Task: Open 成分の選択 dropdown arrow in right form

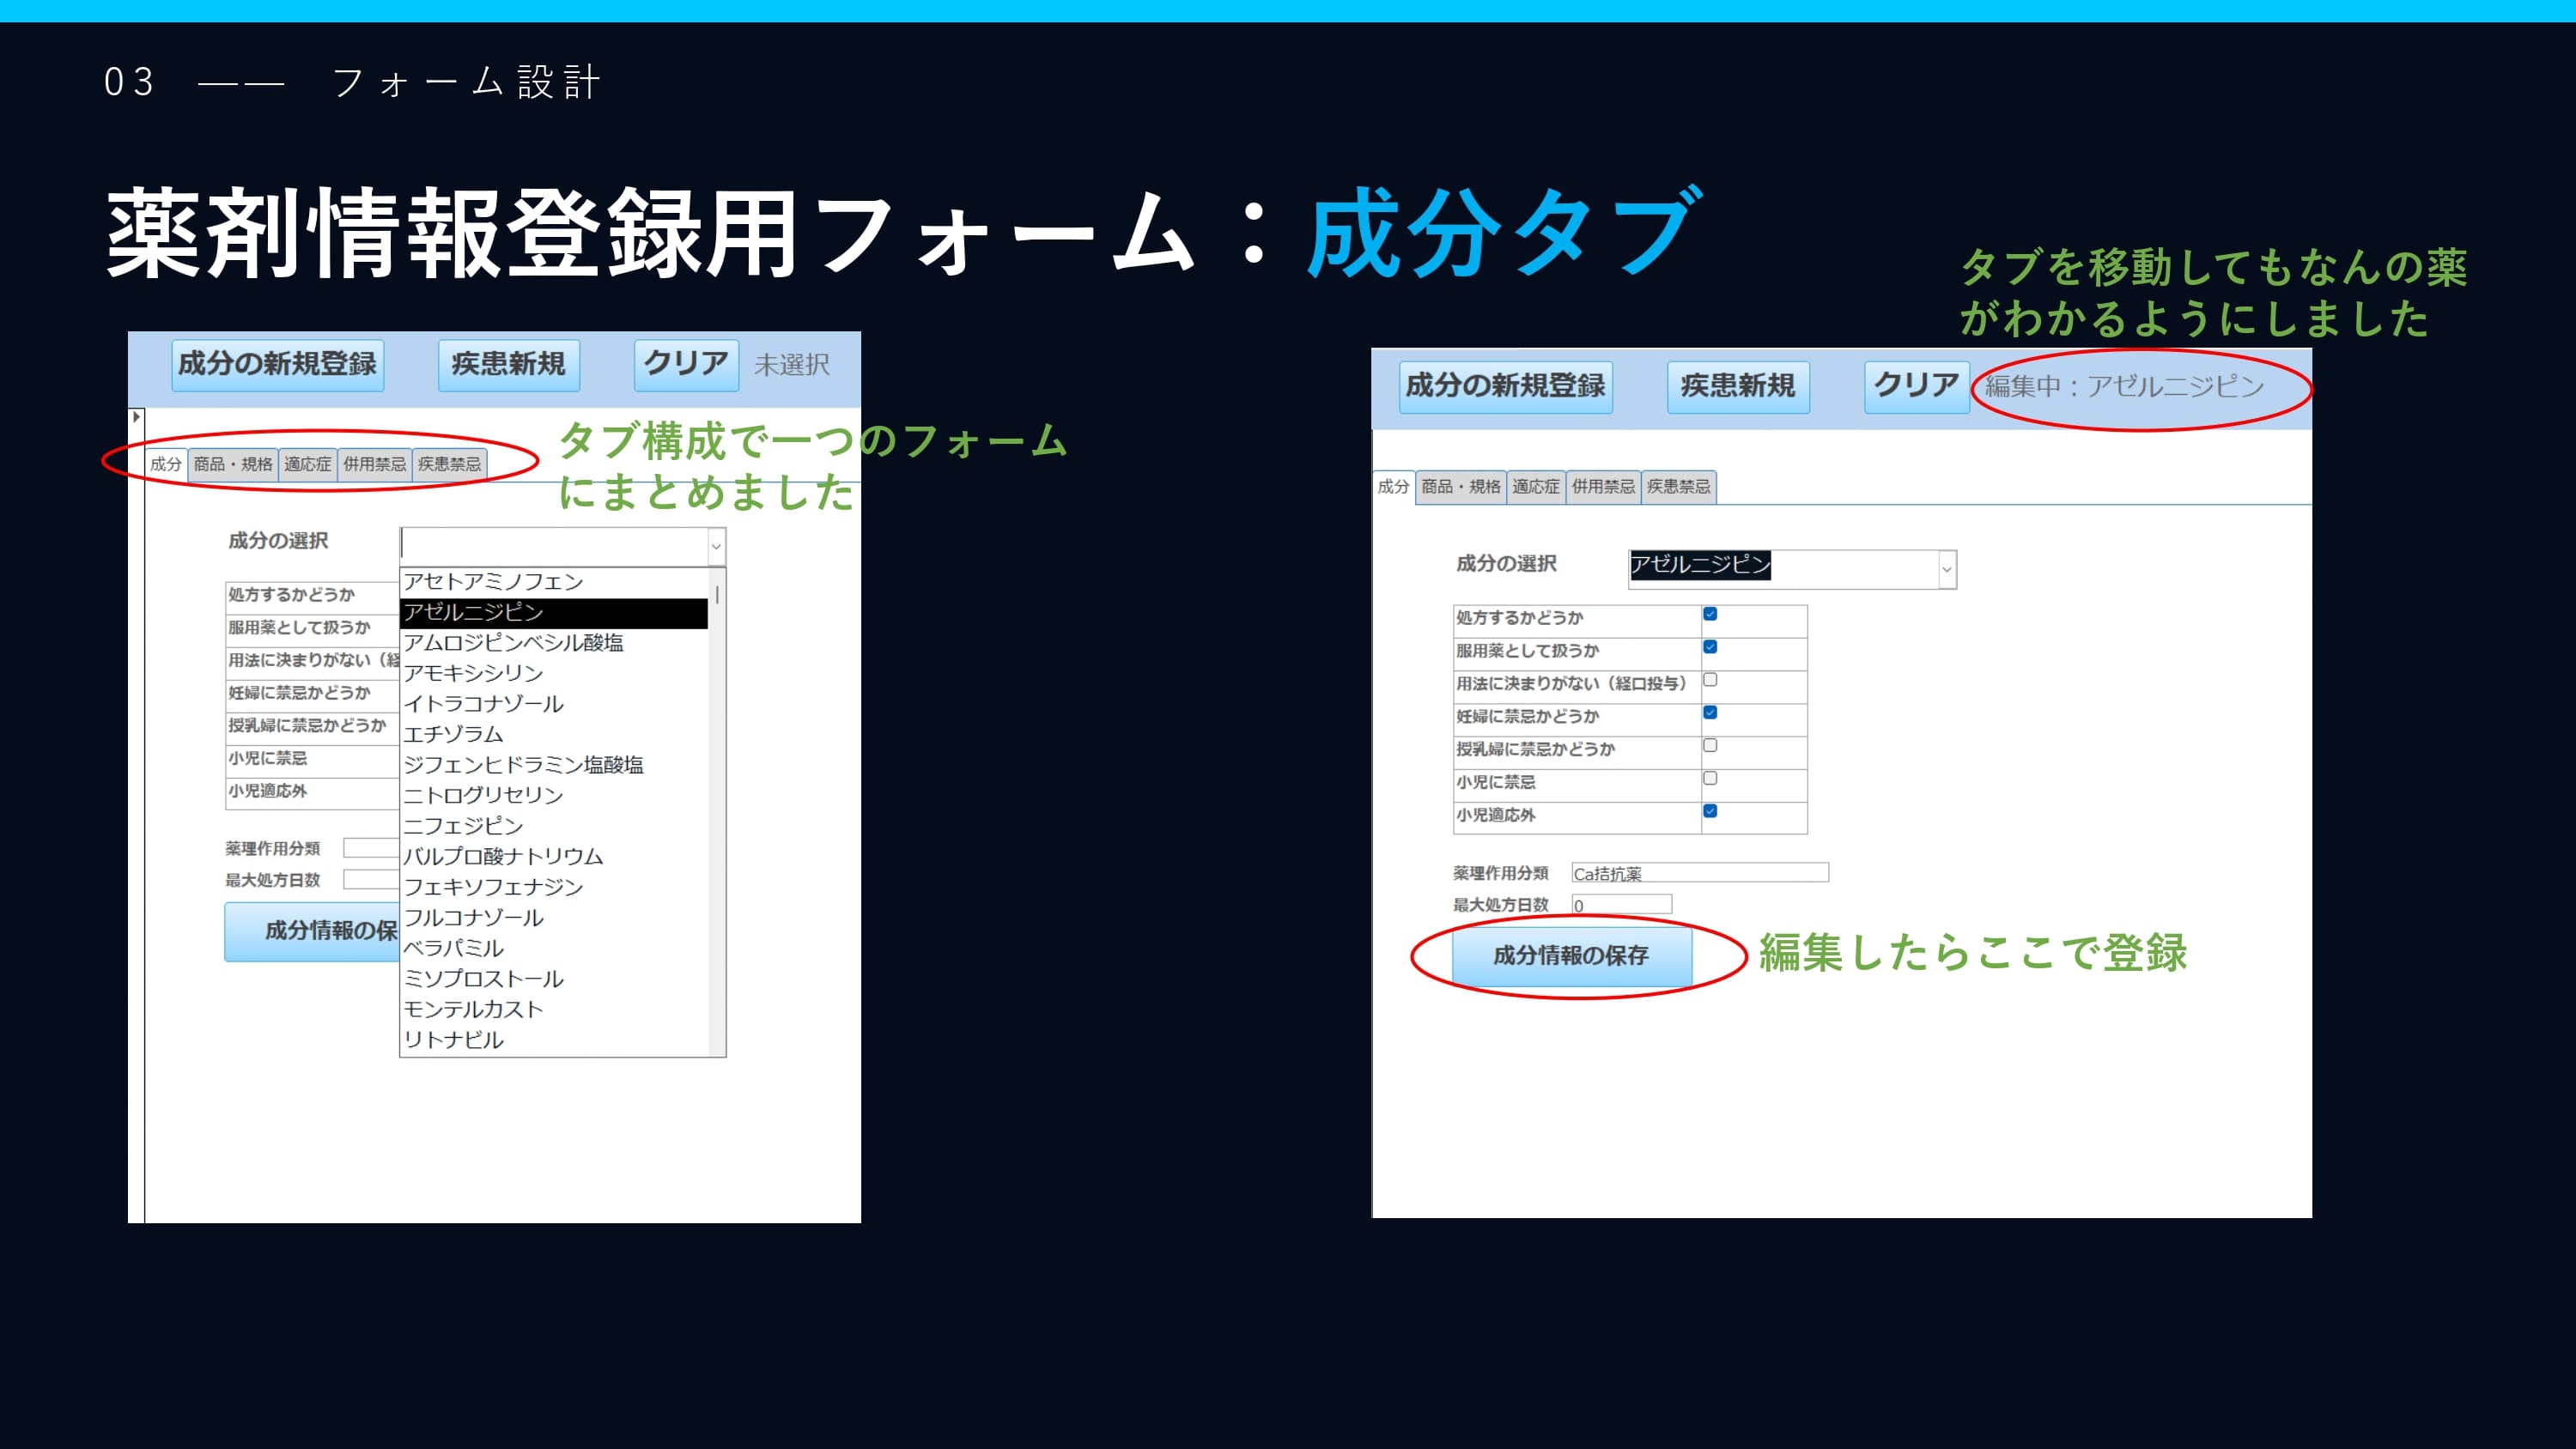Action: 1946,569
